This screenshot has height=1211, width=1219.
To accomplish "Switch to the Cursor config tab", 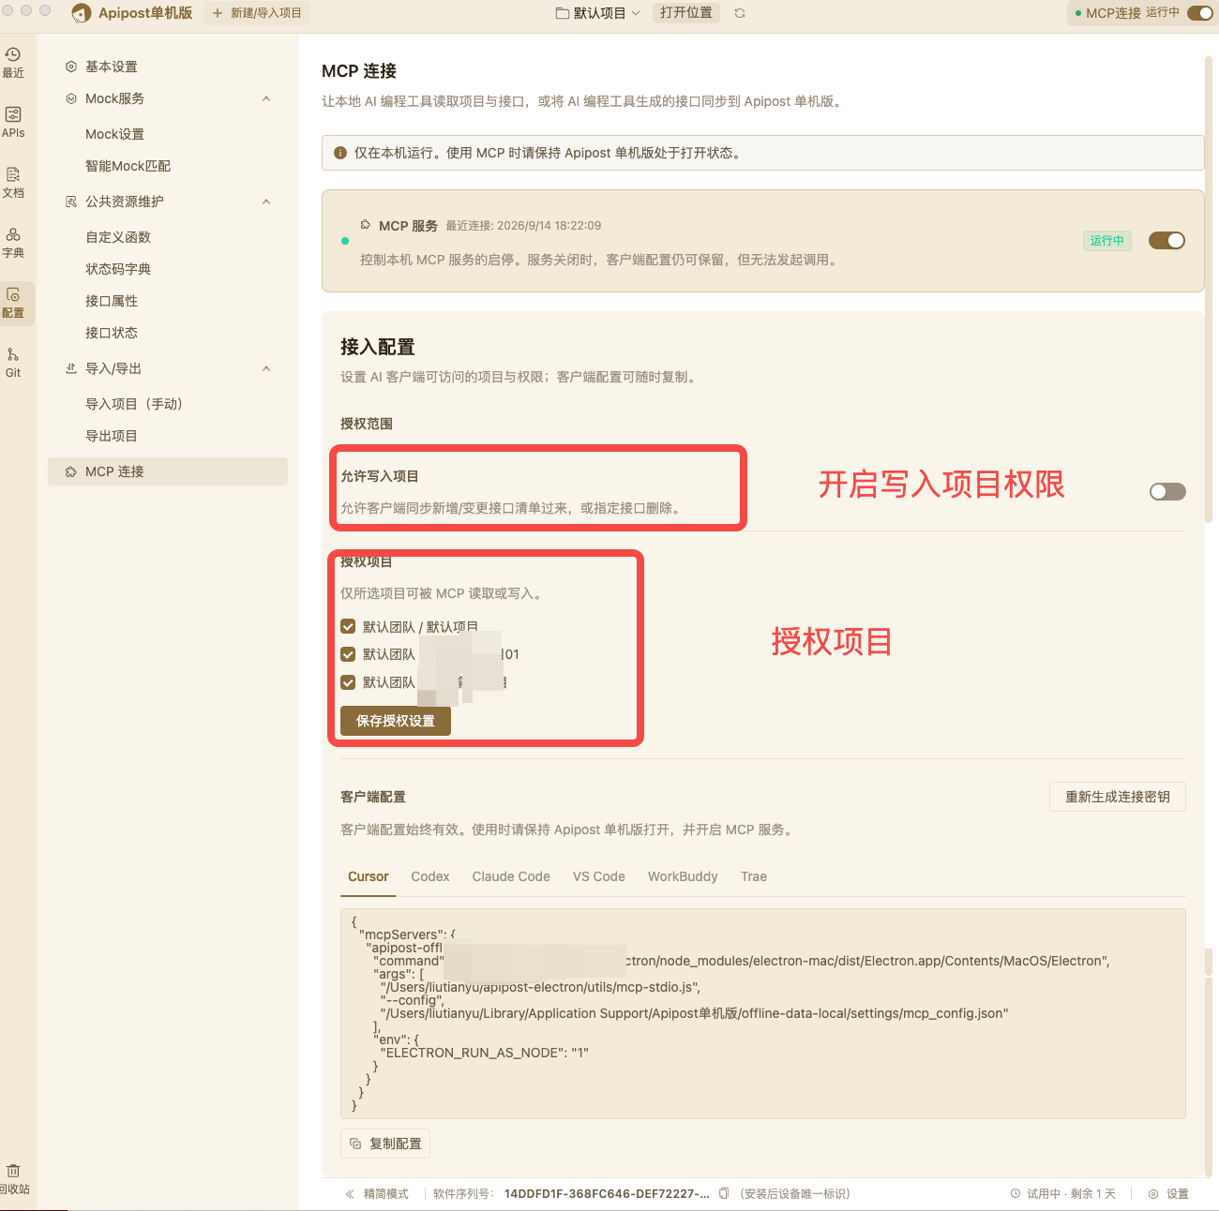I will pyautogui.click(x=368, y=876).
